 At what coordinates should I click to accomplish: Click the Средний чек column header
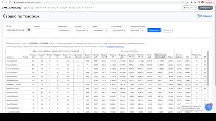click(x=104, y=56)
